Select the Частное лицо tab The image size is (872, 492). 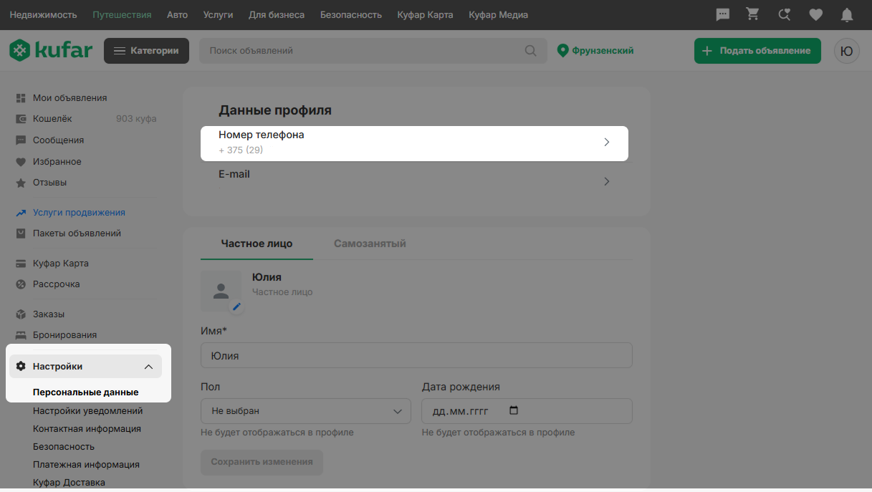pos(257,243)
